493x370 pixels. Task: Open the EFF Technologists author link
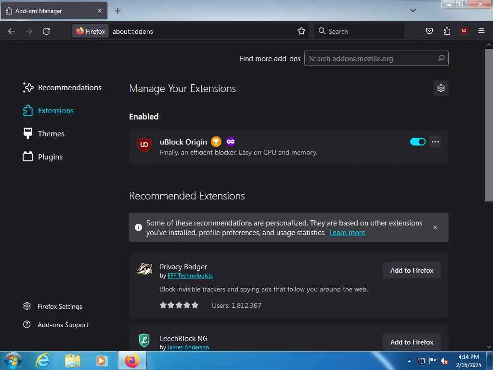(x=190, y=276)
